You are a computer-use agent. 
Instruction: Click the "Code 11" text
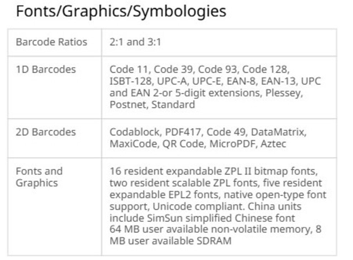129,69
